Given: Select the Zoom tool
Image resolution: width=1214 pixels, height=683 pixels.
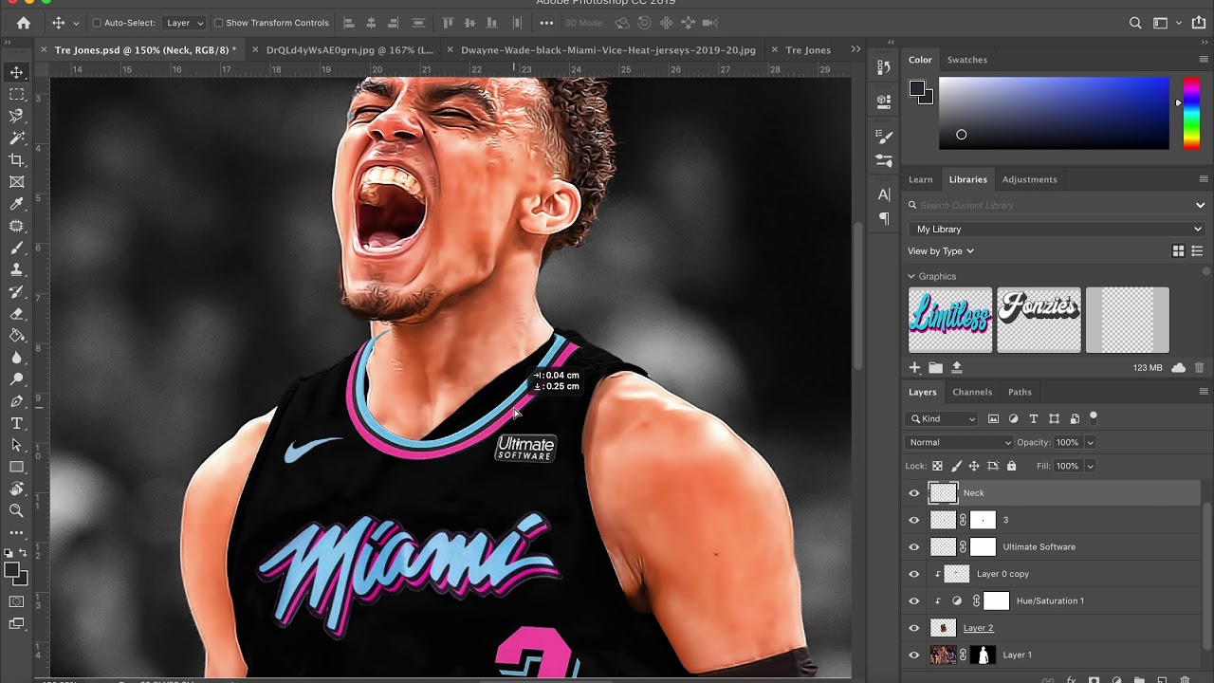Looking at the screenshot, I should [x=16, y=510].
